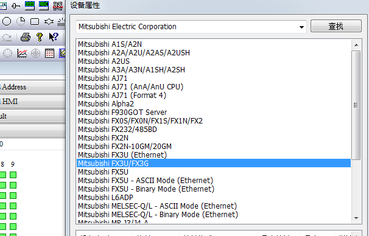Screen dimensions: 369x236
Task: Click the device list scrollbar down arrow
Action: pos(356,218)
